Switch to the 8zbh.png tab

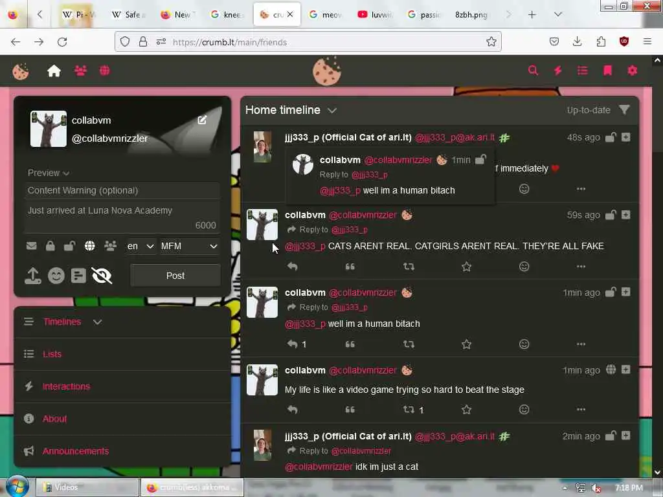(471, 14)
